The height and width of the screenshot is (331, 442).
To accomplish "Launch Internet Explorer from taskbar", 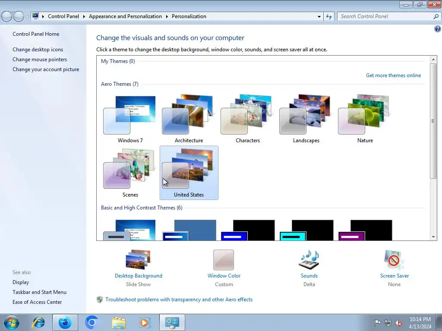I will [x=38, y=322].
